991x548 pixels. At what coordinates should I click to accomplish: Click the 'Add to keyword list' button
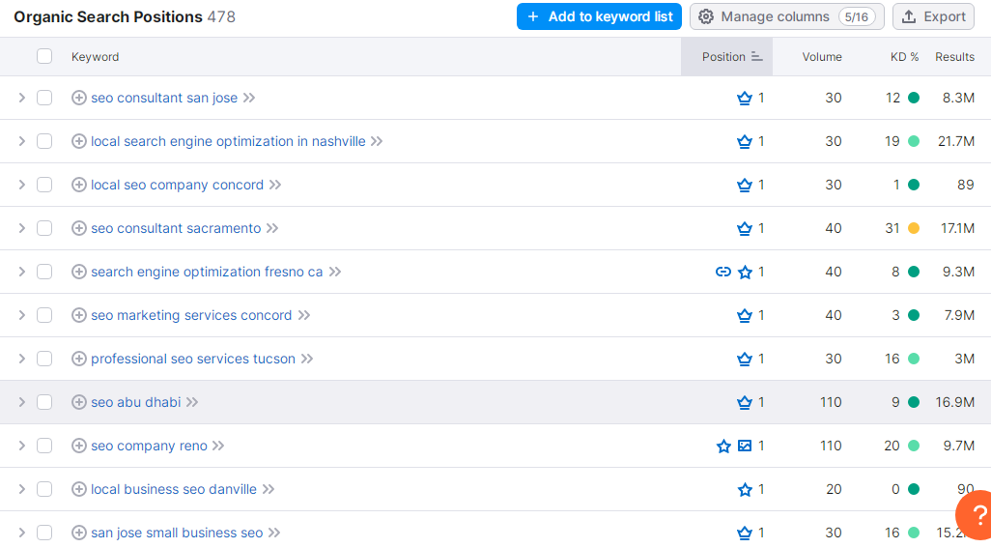click(x=599, y=17)
